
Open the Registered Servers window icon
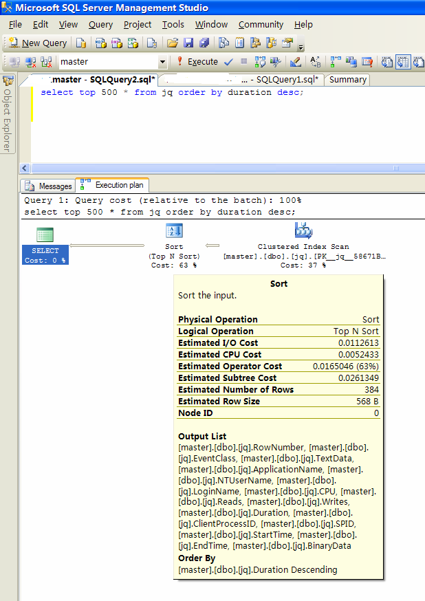tap(224, 43)
